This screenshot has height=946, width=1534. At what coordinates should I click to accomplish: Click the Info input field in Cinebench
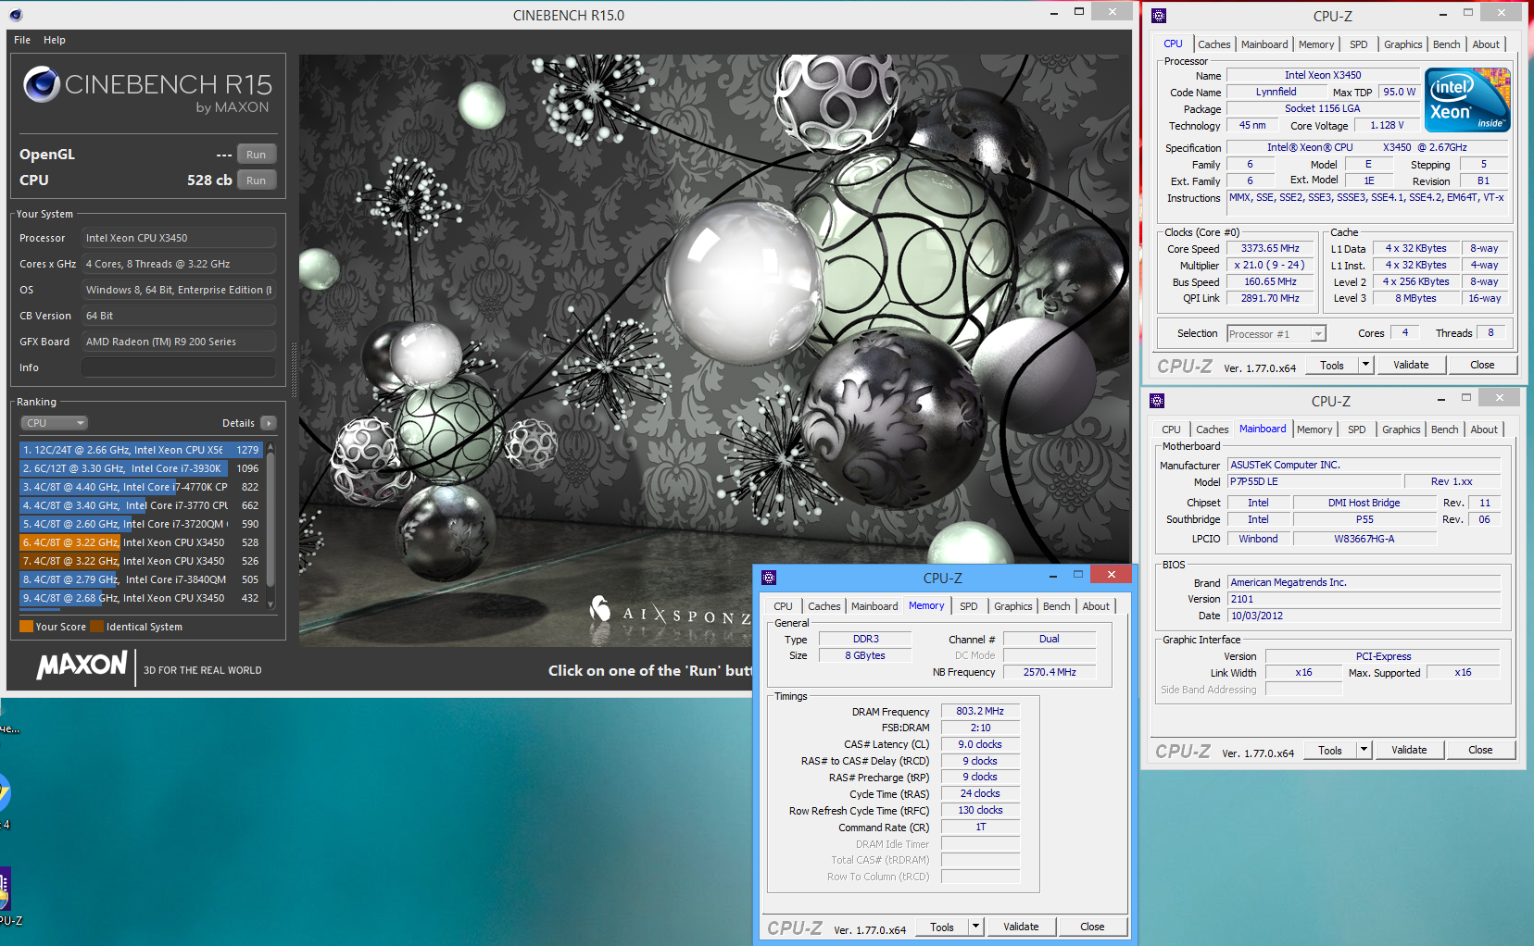(179, 367)
